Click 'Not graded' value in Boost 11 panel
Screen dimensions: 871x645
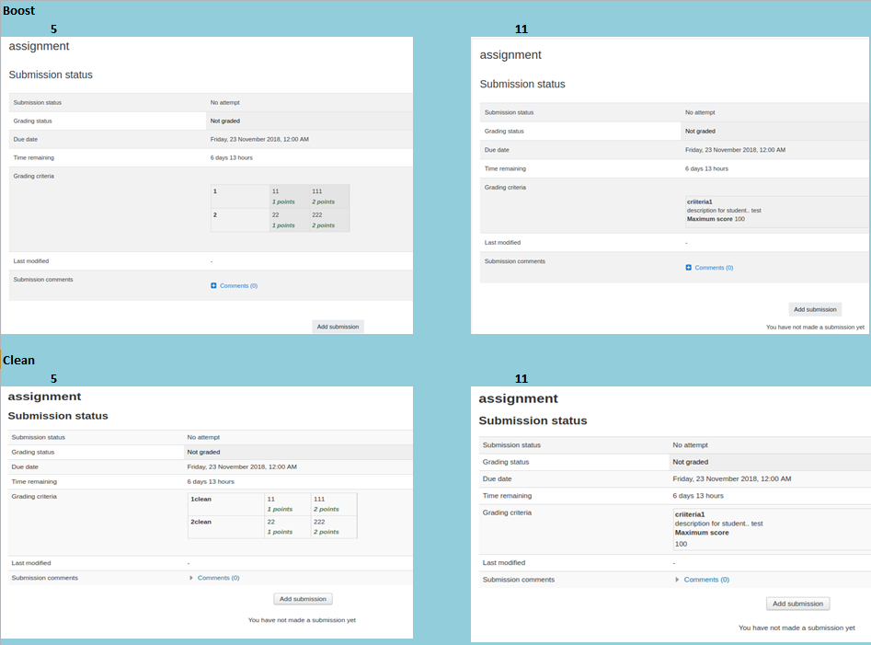pyautogui.click(x=700, y=131)
